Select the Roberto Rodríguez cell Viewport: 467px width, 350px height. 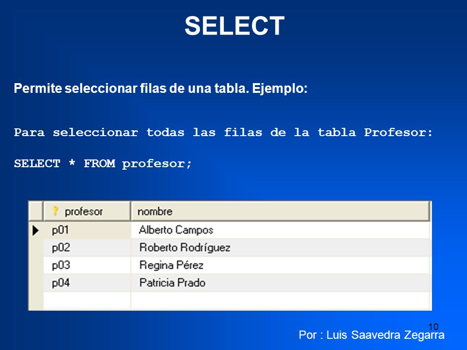(x=281, y=247)
